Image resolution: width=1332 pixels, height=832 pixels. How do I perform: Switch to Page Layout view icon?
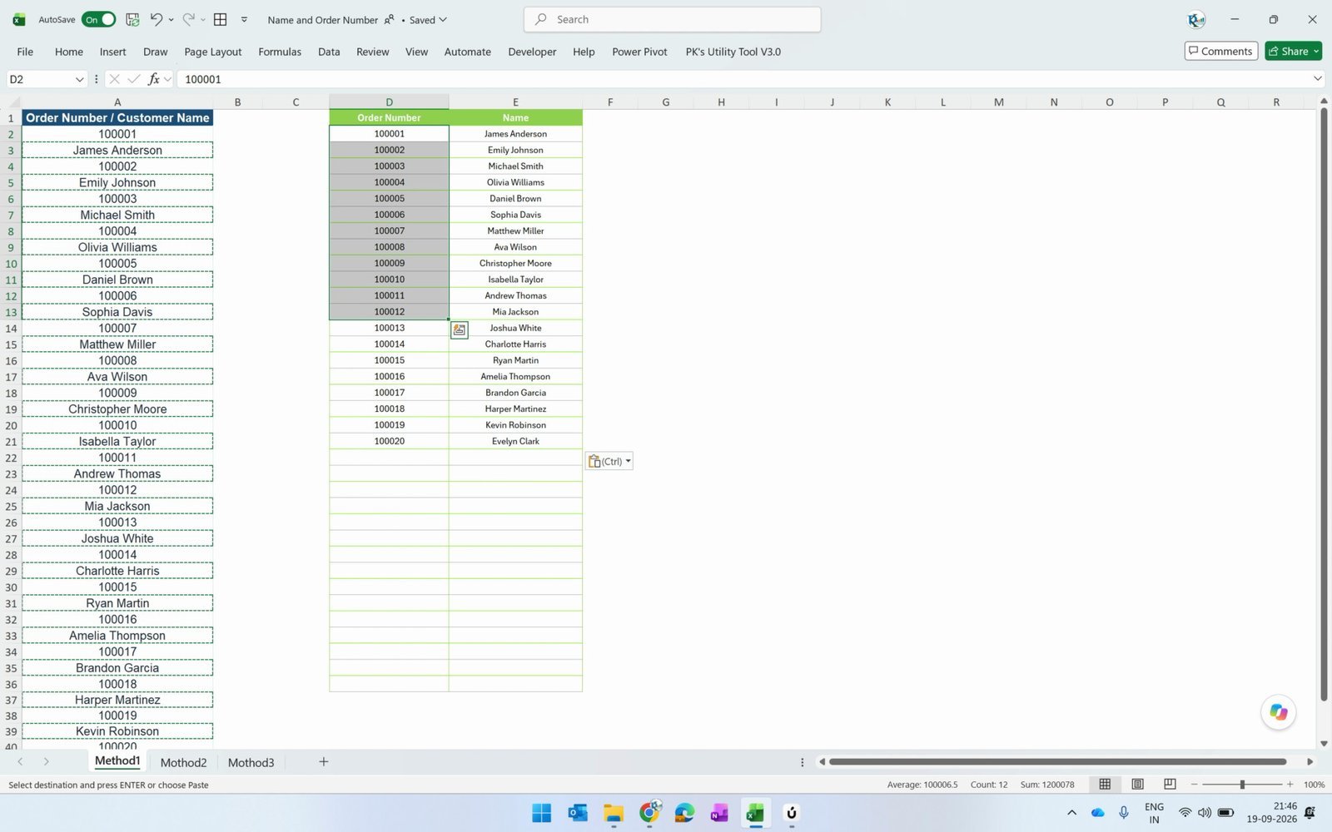tap(1137, 785)
